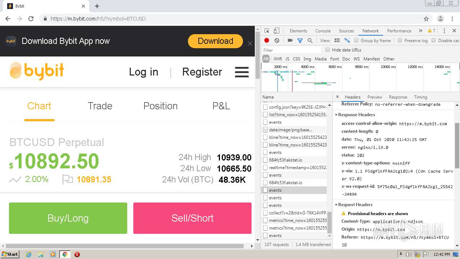
Task: Open the Performance panel tab
Action: (x=399, y=31)
